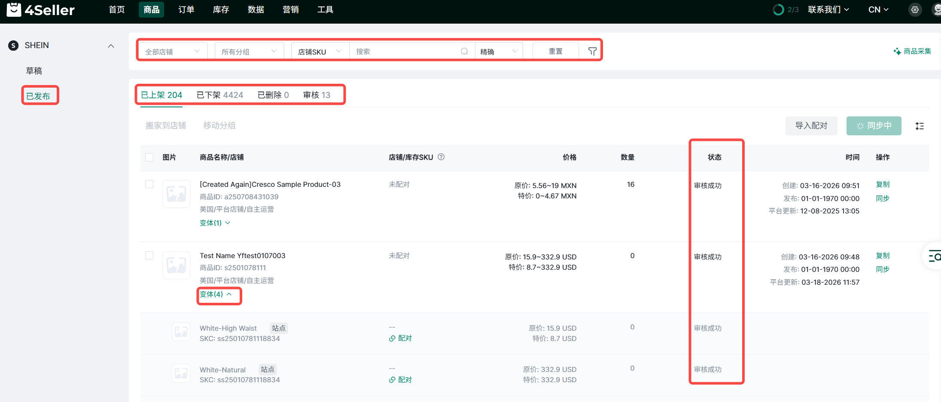Toggle the select-all checkbox in table header
The image size is (941, 402).
click(149, 157)
